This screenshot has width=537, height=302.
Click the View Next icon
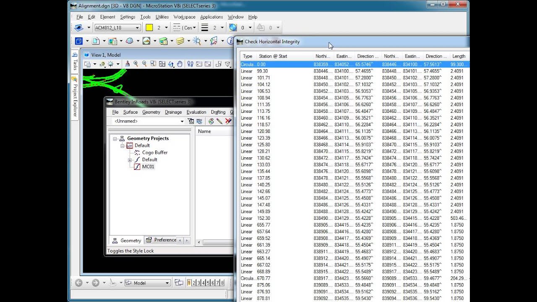(x=208, y=64)
